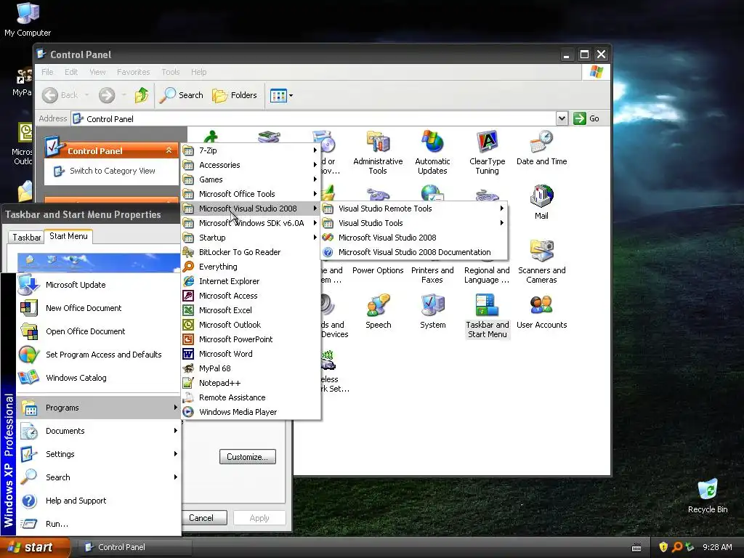
Task: Expand Visual Studio Remote Tools submenu
Action: point(413,209)
